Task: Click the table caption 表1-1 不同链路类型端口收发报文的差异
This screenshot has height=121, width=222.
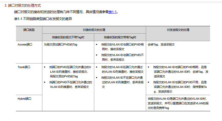Action: tap(43, 19)
